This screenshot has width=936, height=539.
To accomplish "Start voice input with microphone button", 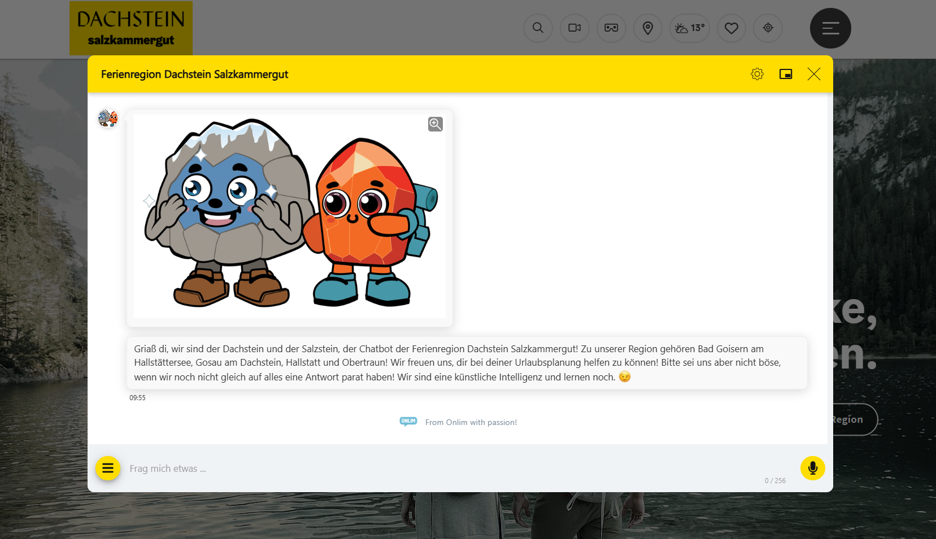I will coord(813,468).
